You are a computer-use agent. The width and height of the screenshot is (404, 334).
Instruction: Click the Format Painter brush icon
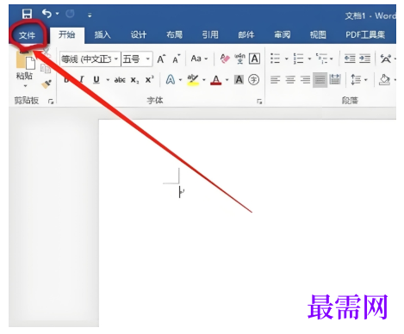click(x=47, y=83)
